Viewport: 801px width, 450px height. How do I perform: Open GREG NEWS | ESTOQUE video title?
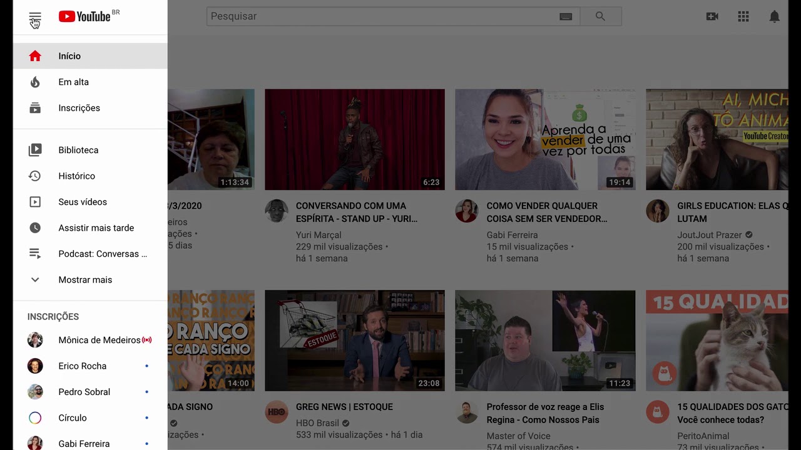click(344, 407)
